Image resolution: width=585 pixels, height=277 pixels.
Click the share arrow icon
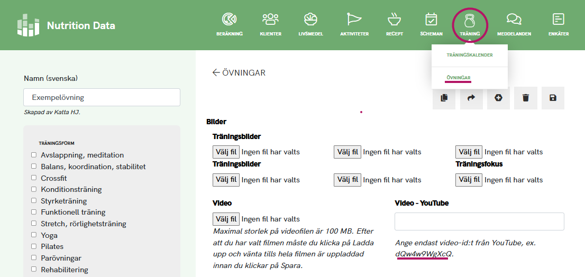coord(471,98)
